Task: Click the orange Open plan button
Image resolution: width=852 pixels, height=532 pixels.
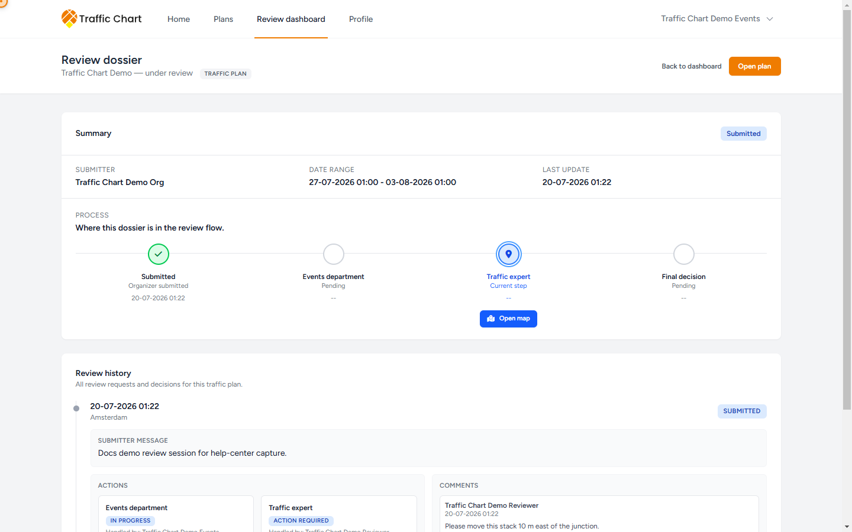Action: (x=755, y=66)
